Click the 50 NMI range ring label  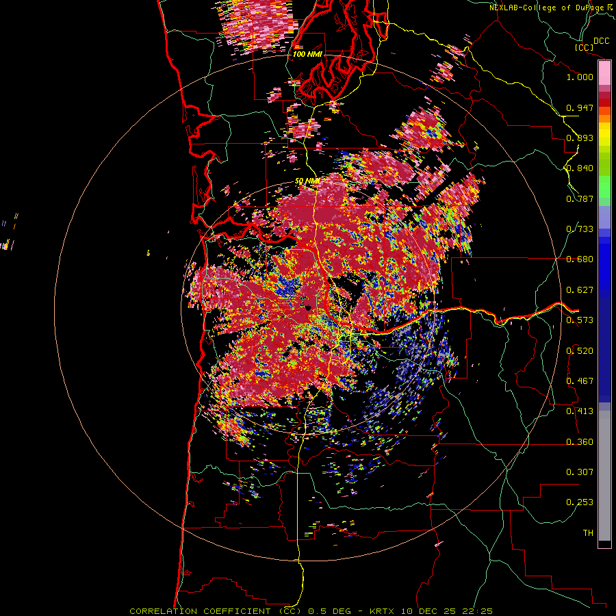click(x=307, y=181)
